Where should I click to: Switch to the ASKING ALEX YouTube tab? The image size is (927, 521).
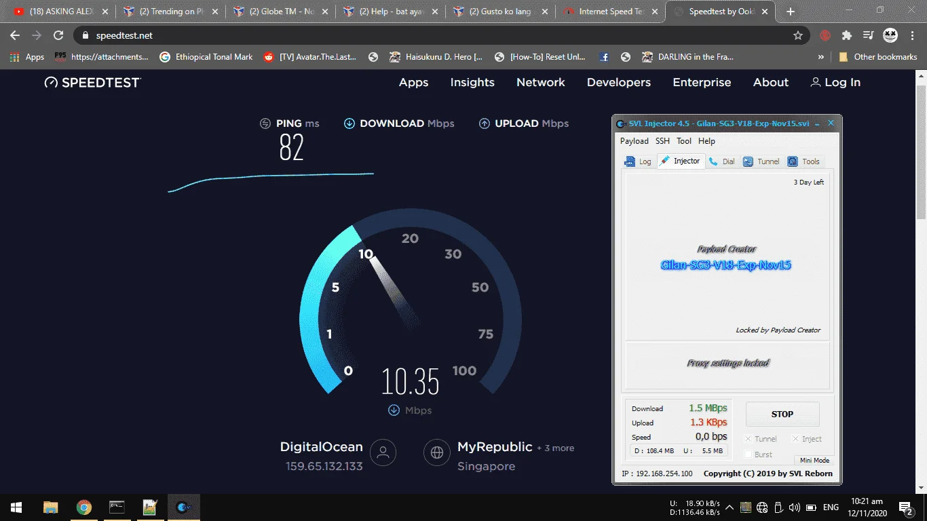click(x=60, y=12)
